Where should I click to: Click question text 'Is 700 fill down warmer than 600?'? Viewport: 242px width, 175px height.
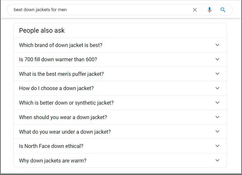(58, 60)
